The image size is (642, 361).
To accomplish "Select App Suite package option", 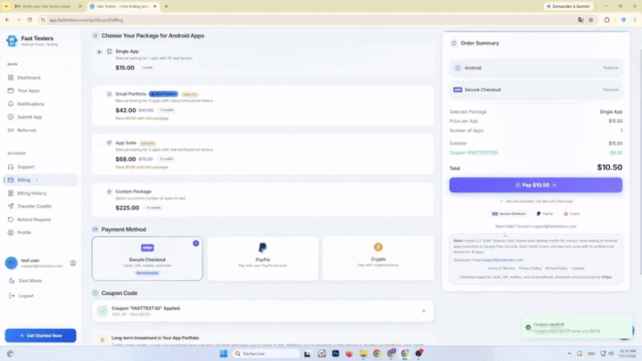I will pos(262,154).
